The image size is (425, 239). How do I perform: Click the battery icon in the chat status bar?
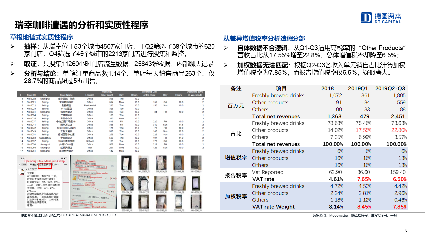[65, 158]
